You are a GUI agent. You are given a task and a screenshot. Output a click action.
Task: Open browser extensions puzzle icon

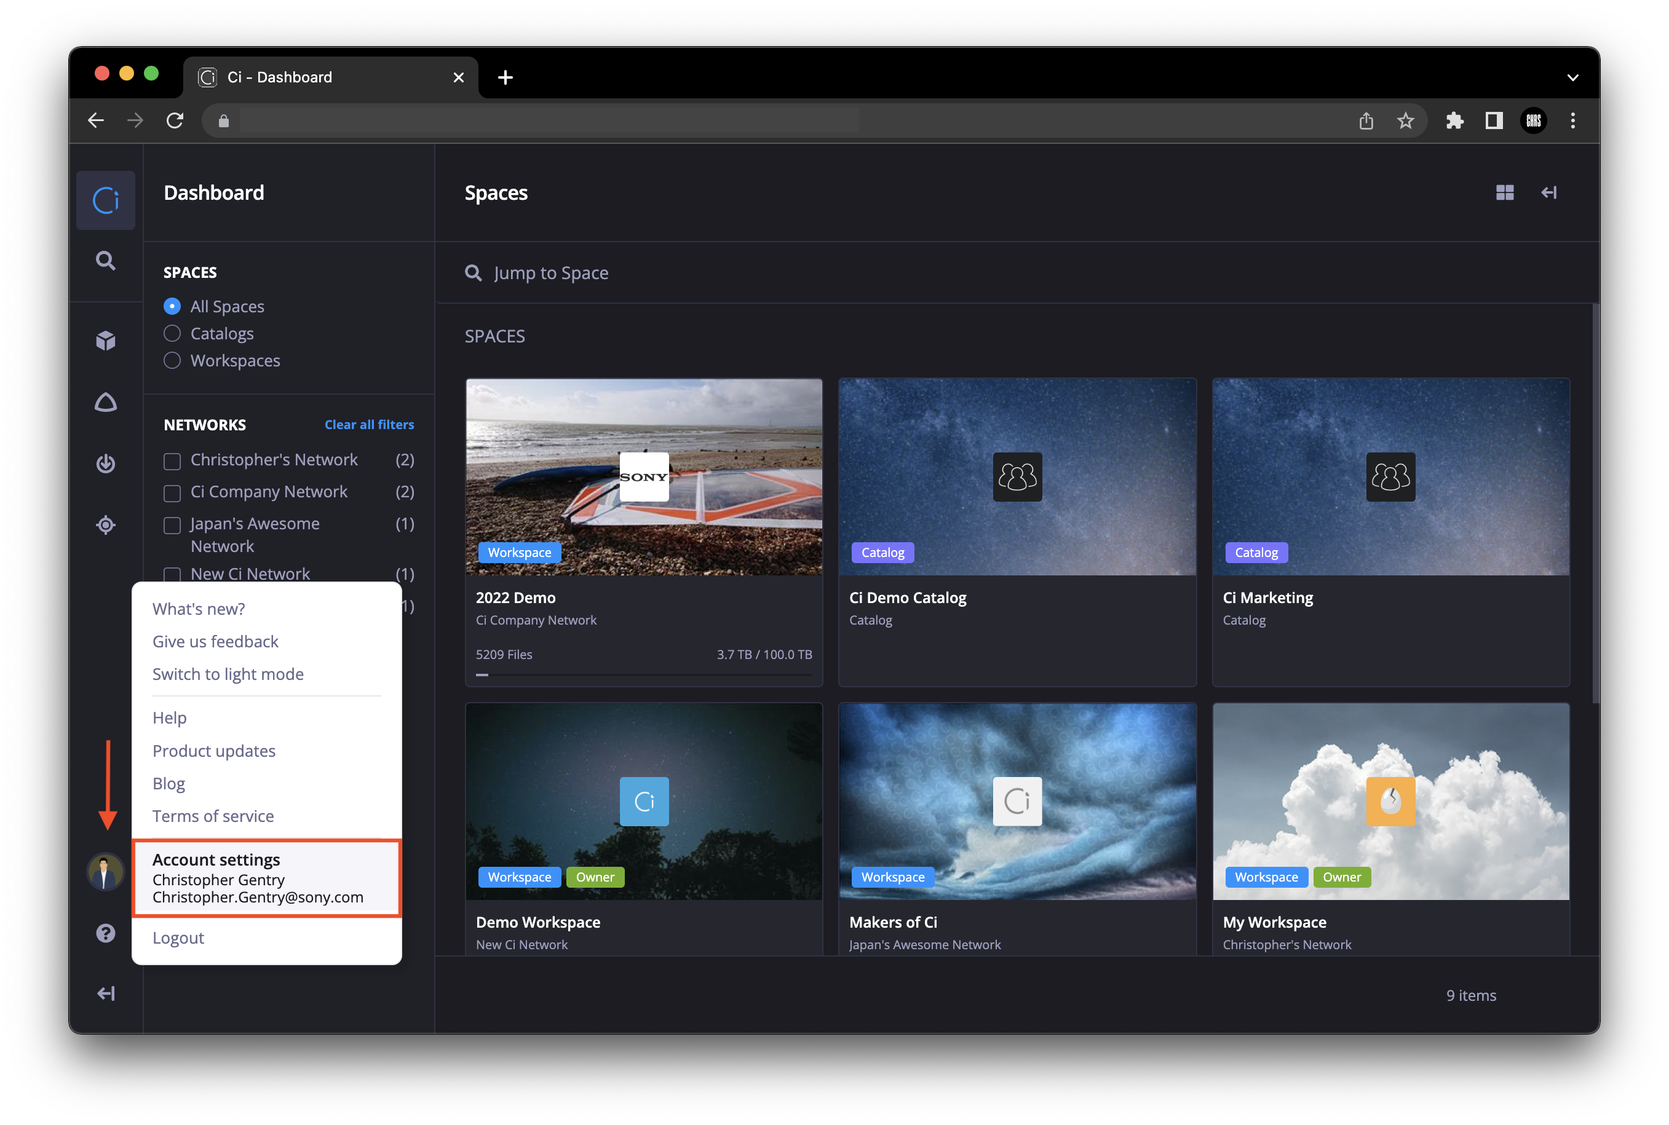click(1454, 120)
